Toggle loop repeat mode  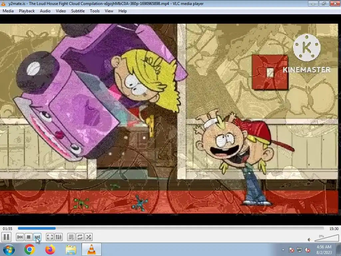[x=80, y=237]
